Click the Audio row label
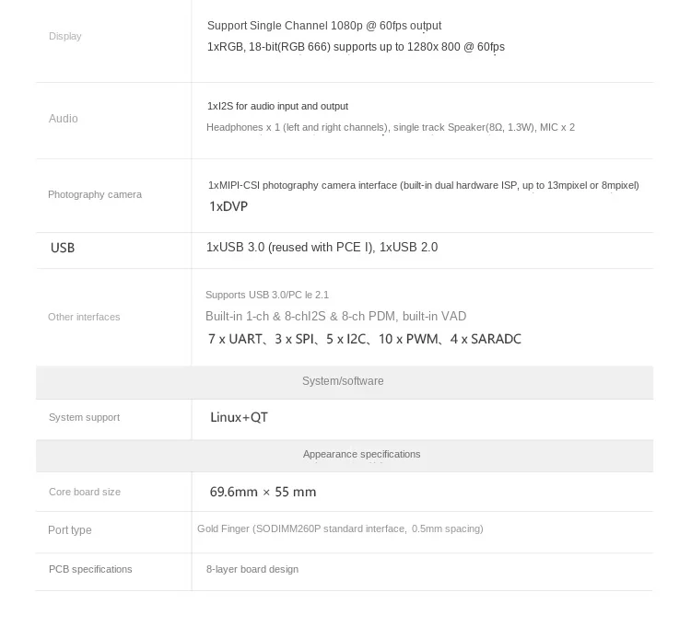The width and height of the screenshot is (691, 627). click(63, 119)
